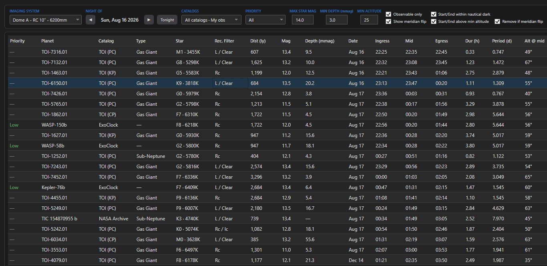
Task: Edit the Max Star Mag field
Action: coord(302,20)
